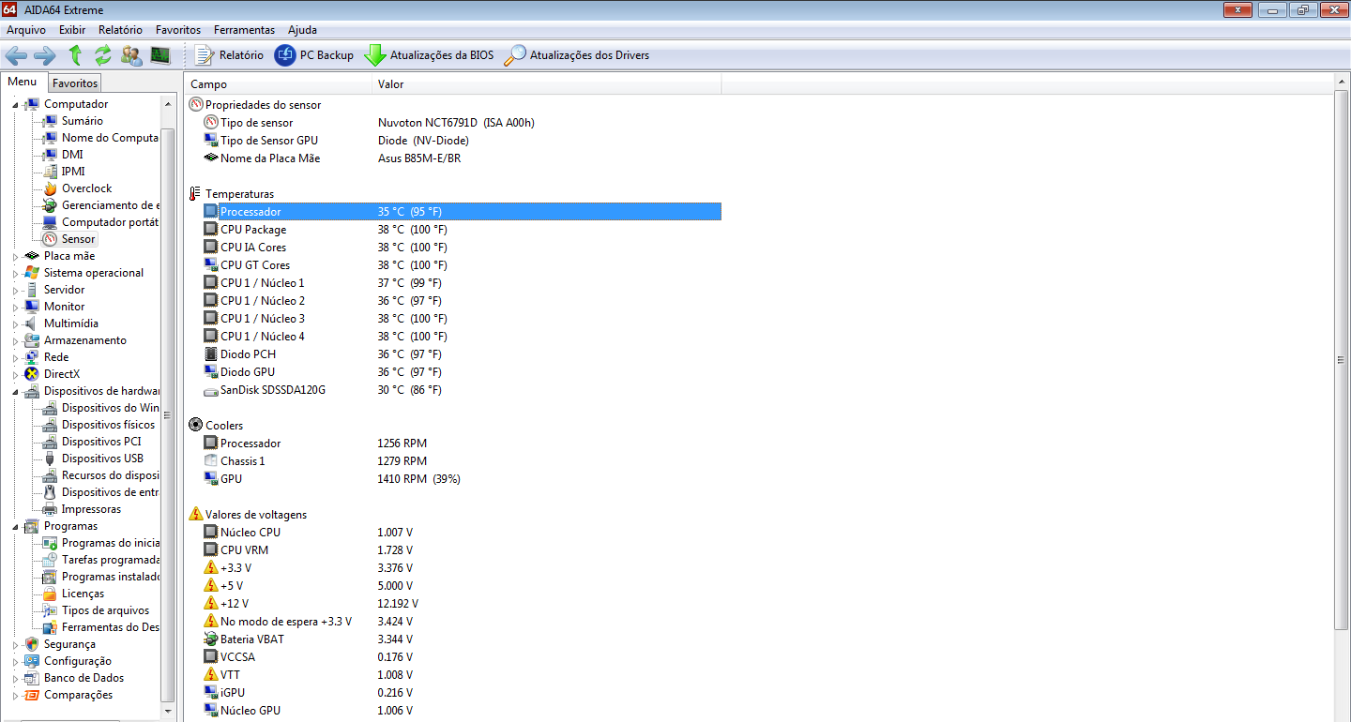Select the CPU VRM voltage row

(x=462, y=550)
